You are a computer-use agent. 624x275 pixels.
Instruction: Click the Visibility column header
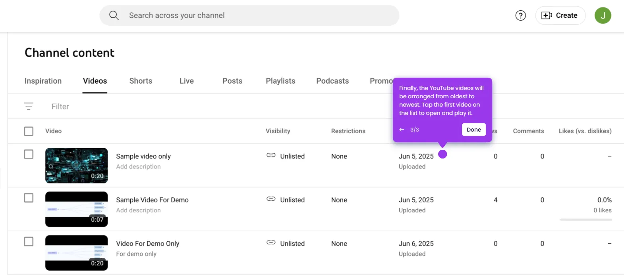pyautogui.click(x=278, y=131)
